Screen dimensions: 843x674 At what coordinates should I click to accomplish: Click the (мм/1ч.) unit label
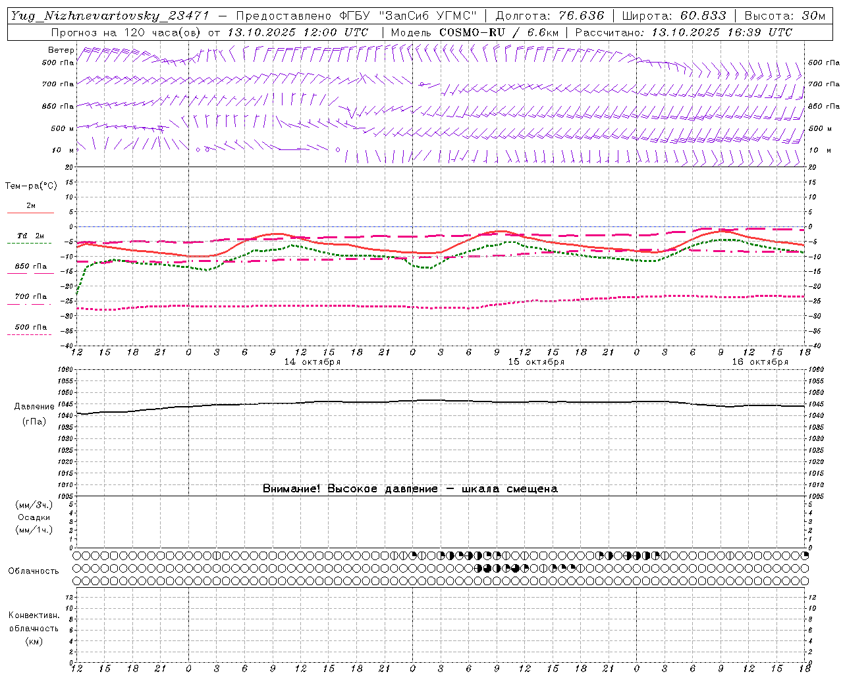tap(34, 530)
